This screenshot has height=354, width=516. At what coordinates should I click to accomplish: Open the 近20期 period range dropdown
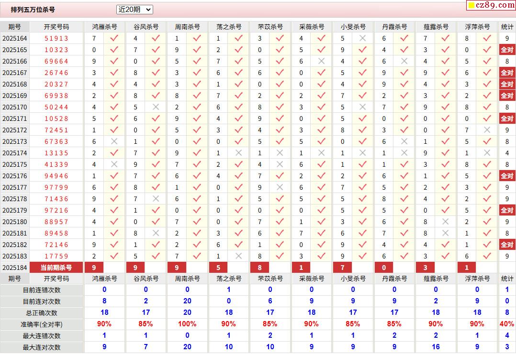[135, 10]
